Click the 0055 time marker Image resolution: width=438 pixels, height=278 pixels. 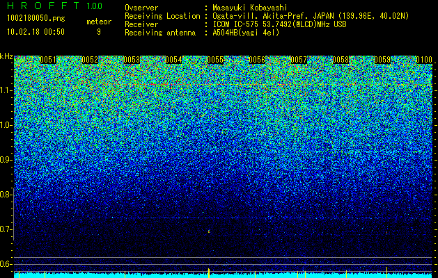215,60
